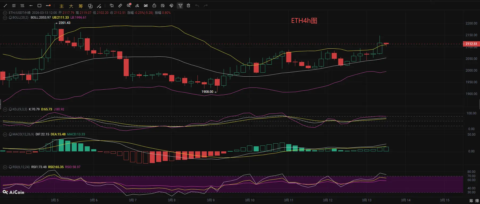Set alert bell for KDJ indicator
The width and height of the screenshot is (480, 204).
pos(10,109)
